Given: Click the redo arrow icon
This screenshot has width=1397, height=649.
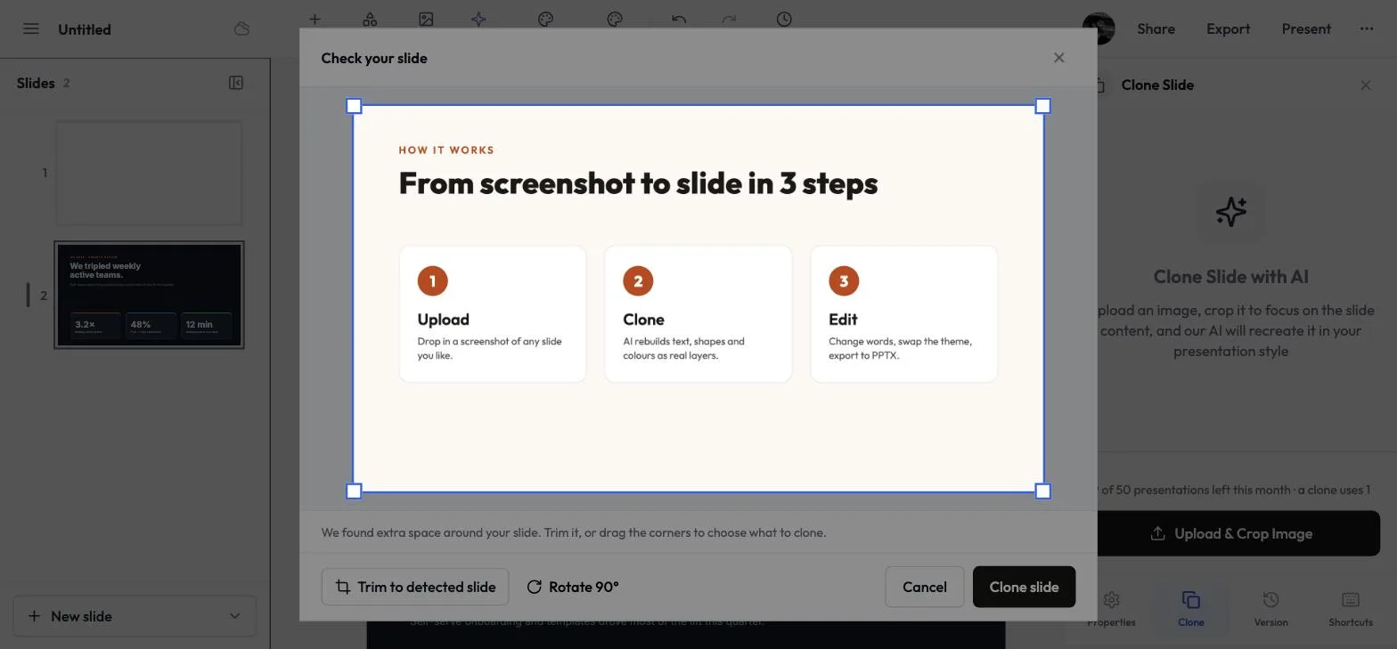Looking at the screenshot, I should (729, 19).
